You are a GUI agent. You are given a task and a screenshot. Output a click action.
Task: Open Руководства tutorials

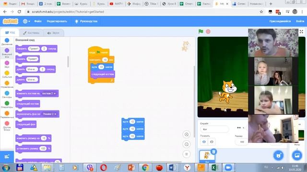86,21
